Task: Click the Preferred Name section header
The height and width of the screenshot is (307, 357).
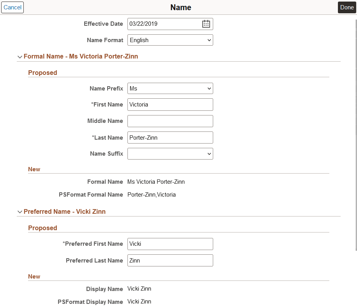Action: click(65, 211)
